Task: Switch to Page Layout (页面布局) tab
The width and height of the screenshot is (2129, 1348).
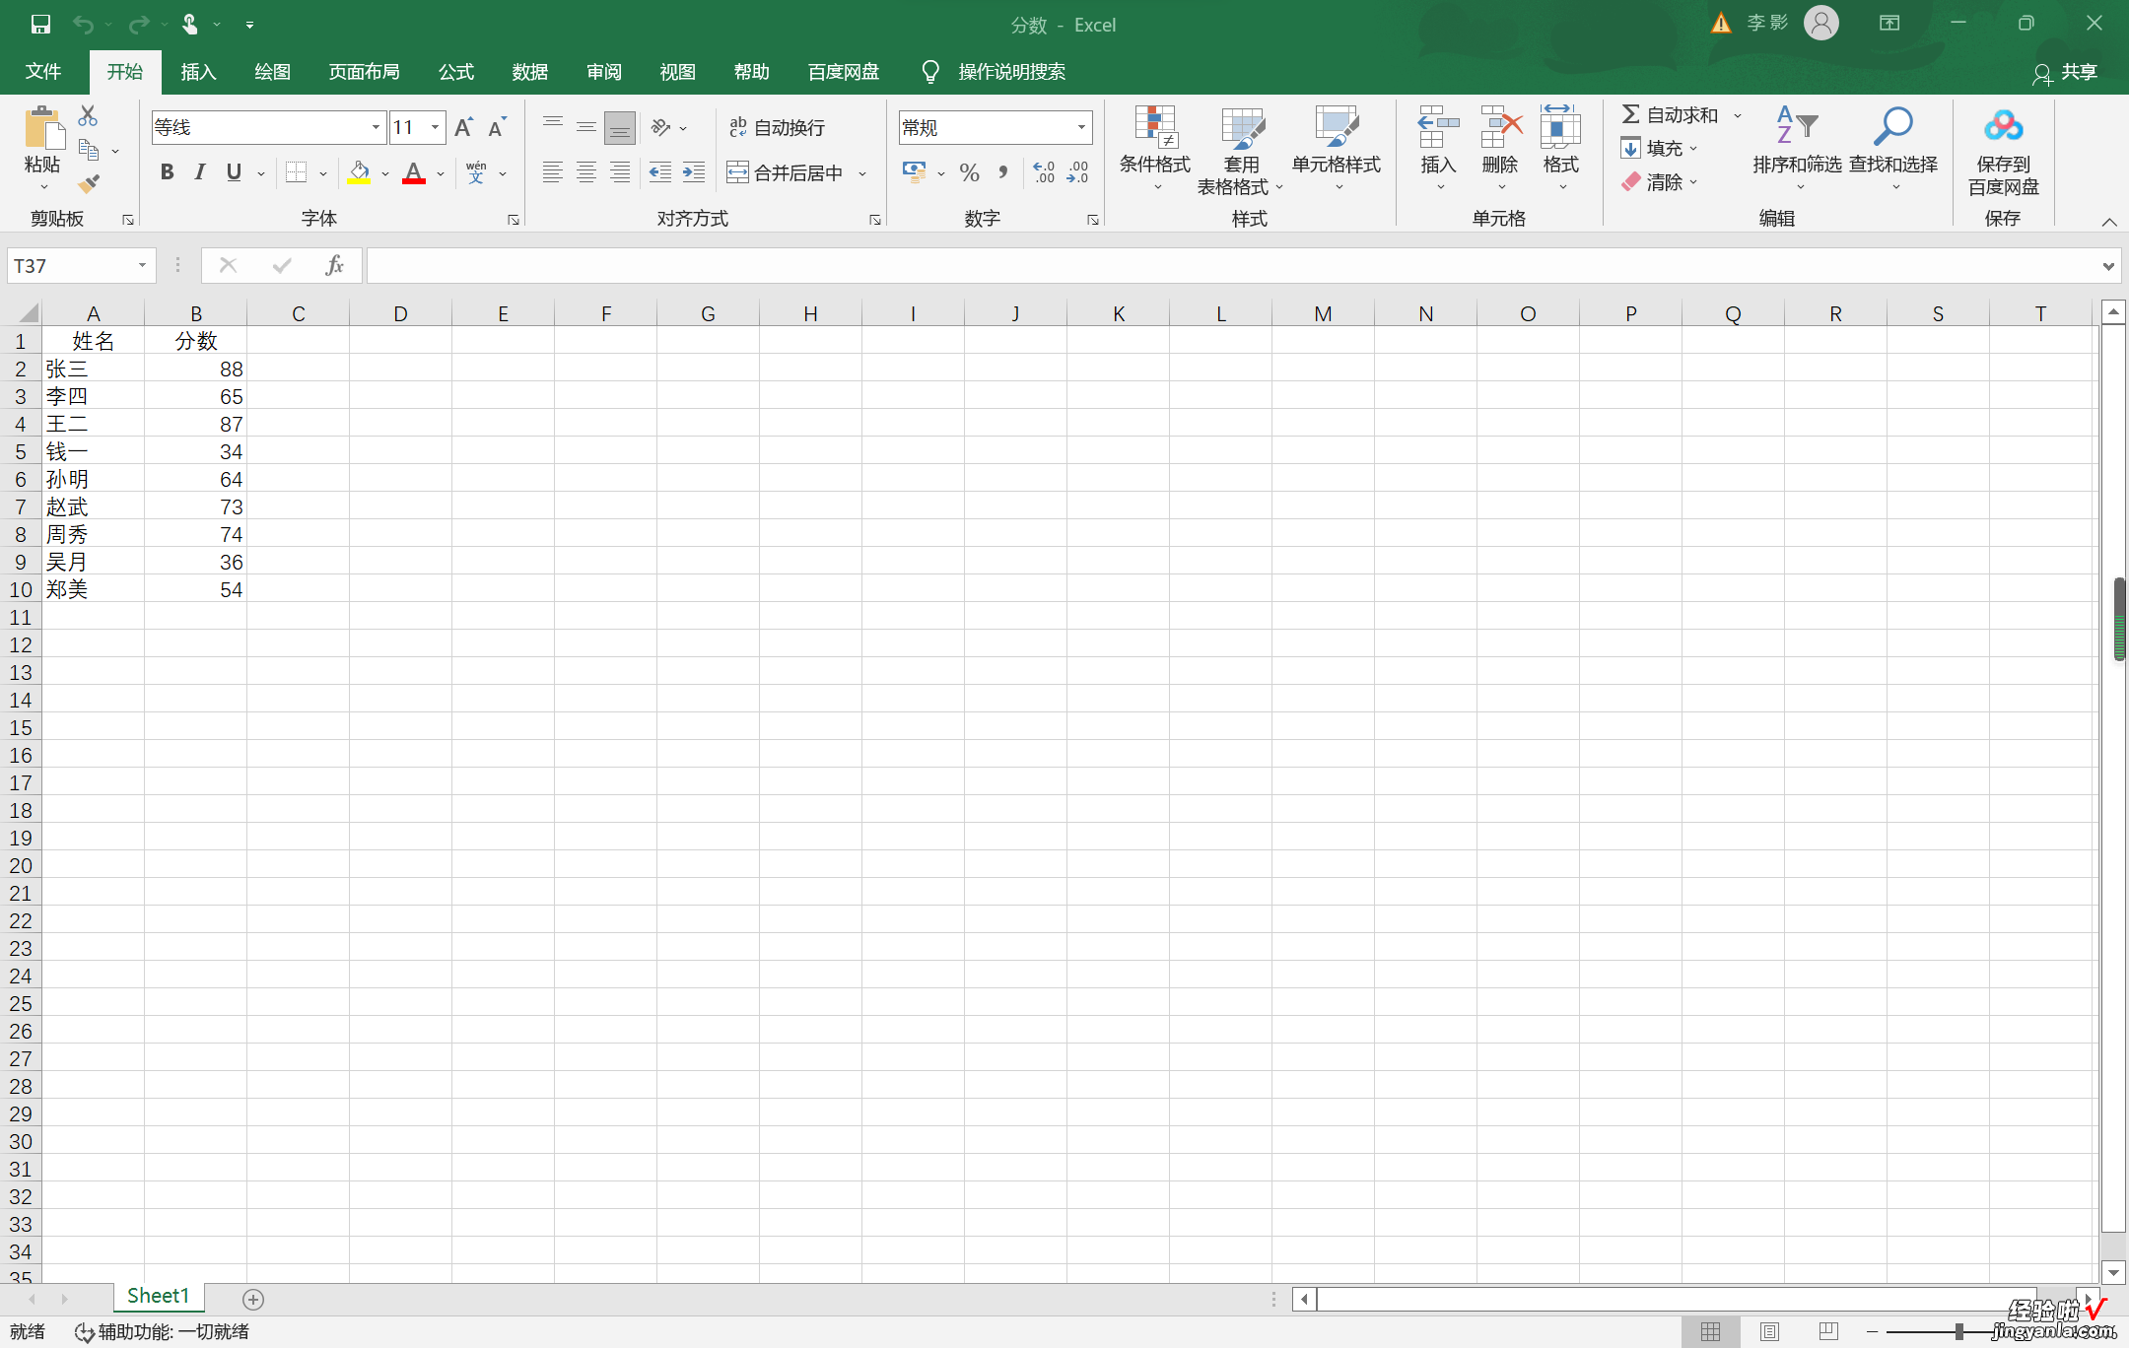Action: tap(364, 72)
